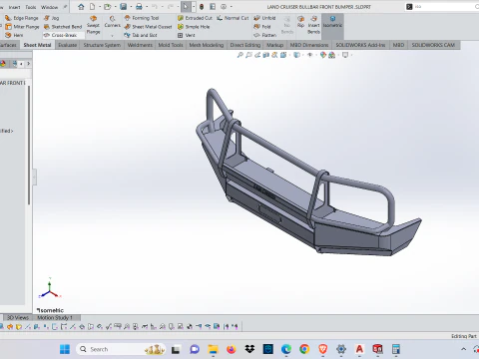
Task: Open the Print dropdown arrow
Action: tap(147, 7)
